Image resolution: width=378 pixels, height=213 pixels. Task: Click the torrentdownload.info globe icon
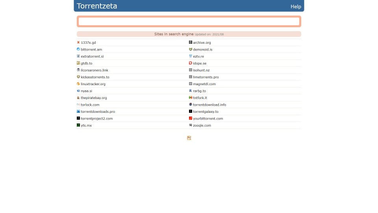click(191, 105)
